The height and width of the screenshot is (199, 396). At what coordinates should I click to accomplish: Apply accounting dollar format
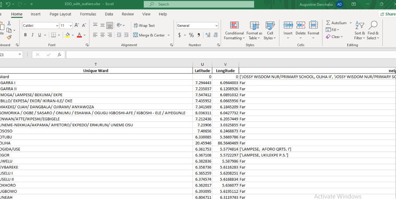click(179, 35)
